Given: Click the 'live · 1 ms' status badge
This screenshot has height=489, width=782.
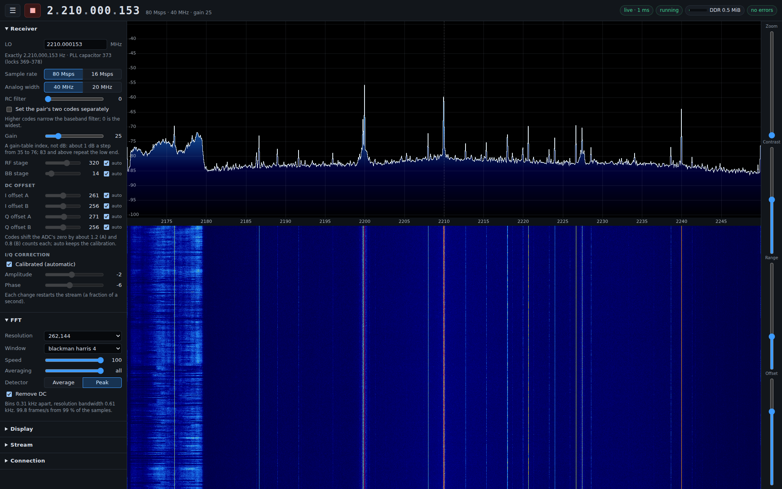Looking at the screenshot, I should pos(636,10).
